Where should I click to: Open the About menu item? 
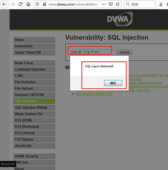[x=34, y=168]
